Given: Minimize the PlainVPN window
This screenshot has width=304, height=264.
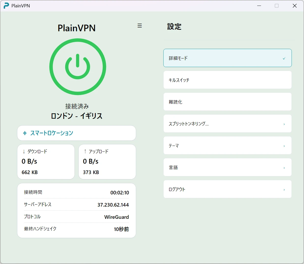Looking at the screenshot, I should pyautogui.click(x=259, y=6).
